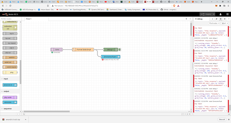This screenshot has width=231, height=123.
Task: Open the GitHub bookmark
Action: [169, 10]
